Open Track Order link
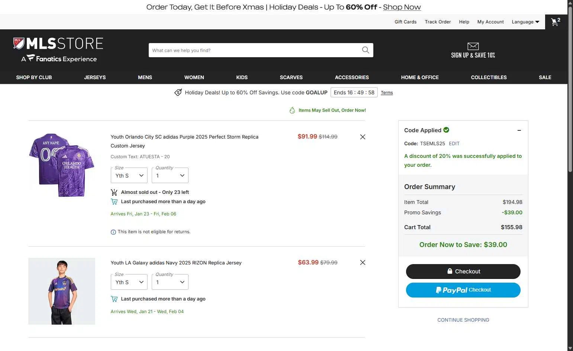 pos(438,22)
